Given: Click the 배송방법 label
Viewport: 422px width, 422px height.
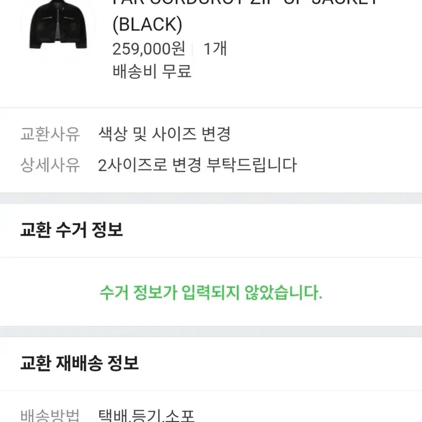Looking at the screenshot, I should click(50, 416).
